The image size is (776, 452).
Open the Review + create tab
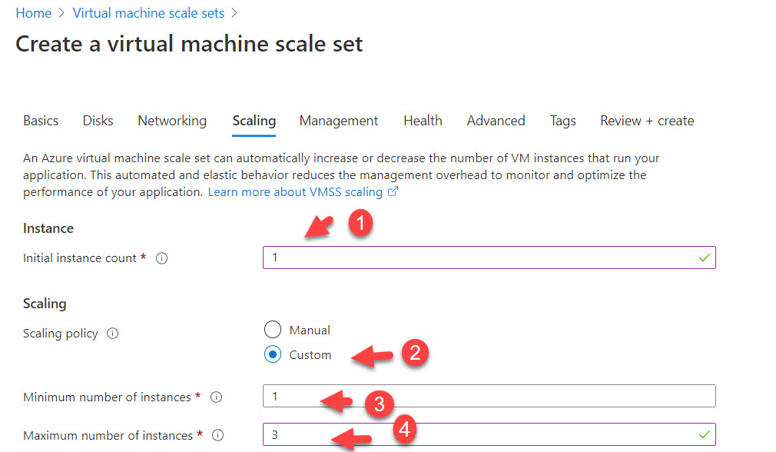[x=647, y=121]
